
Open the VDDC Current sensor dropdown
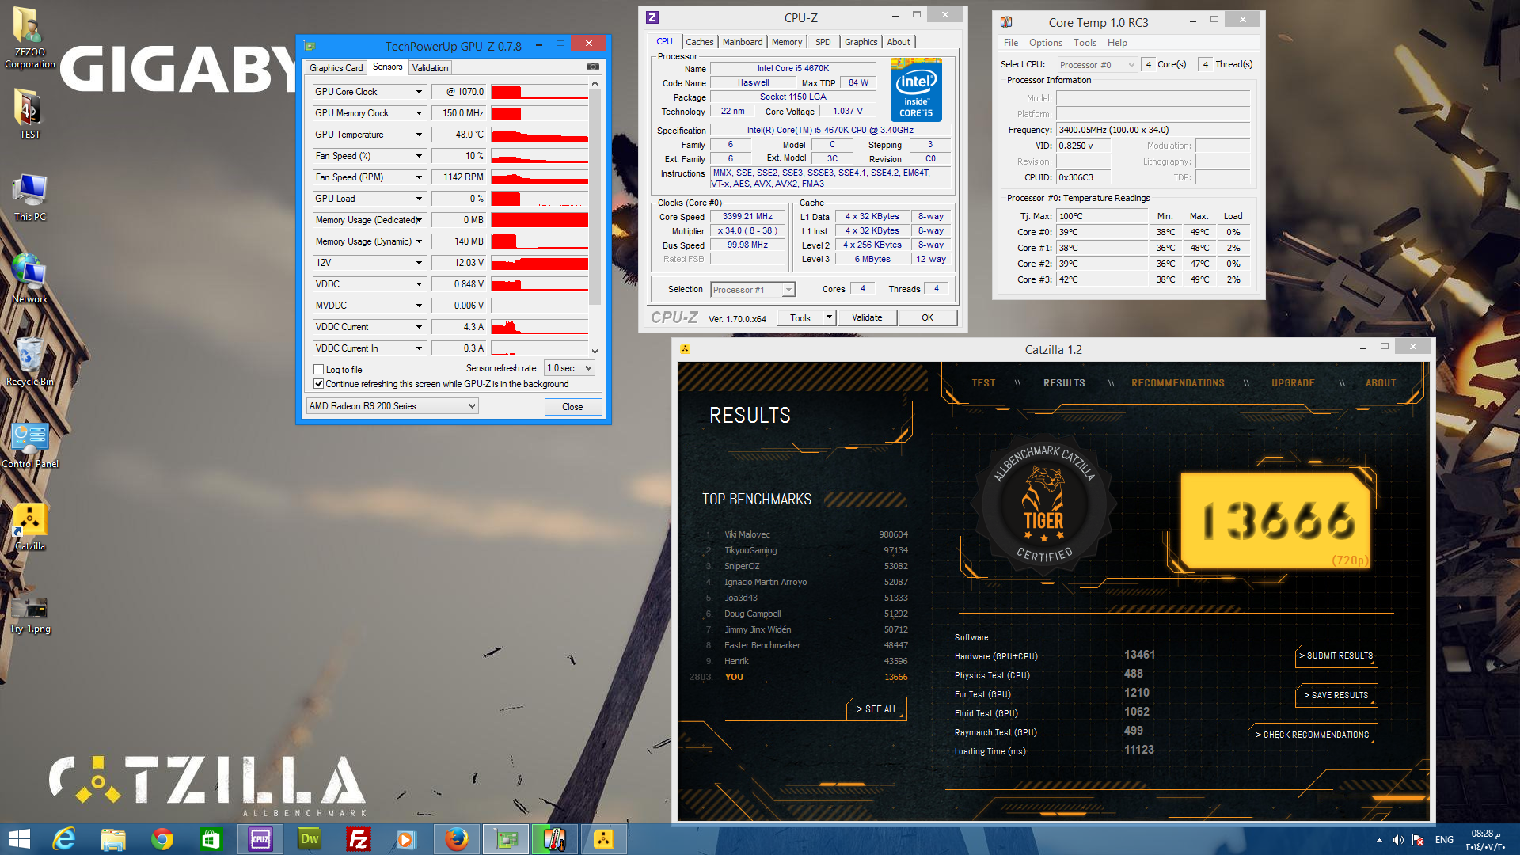419,327
